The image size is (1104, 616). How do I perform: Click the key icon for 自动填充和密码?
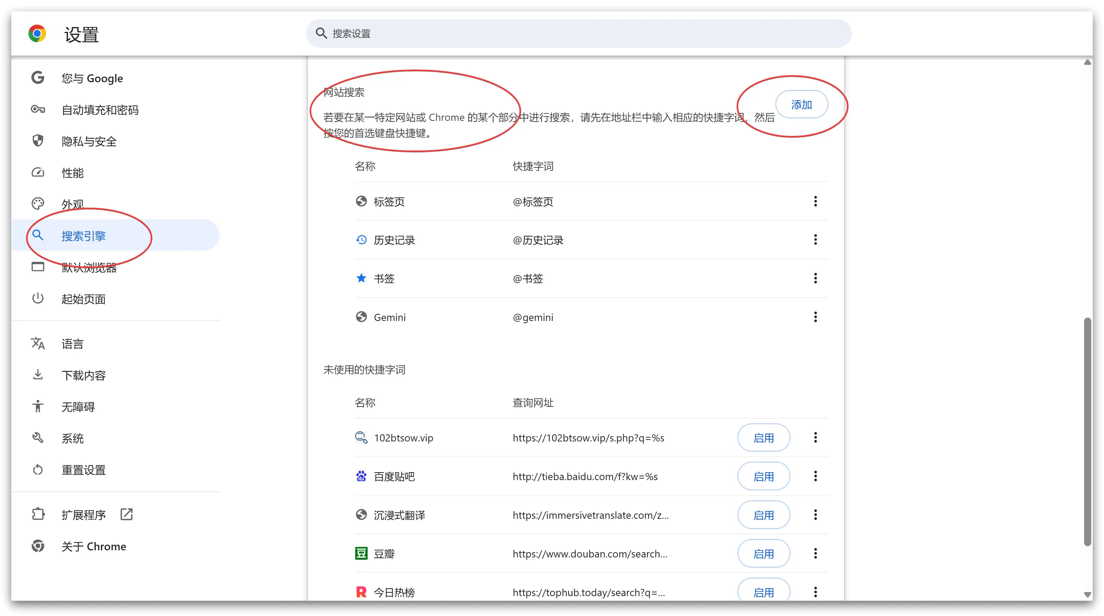38,109
